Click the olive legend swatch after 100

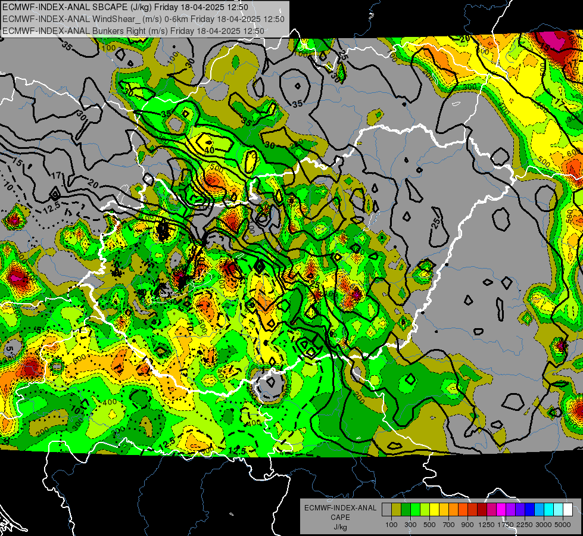[397, 510]
